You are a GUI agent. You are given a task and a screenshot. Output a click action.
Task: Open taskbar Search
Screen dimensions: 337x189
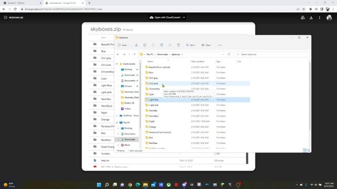coord(106,185)
